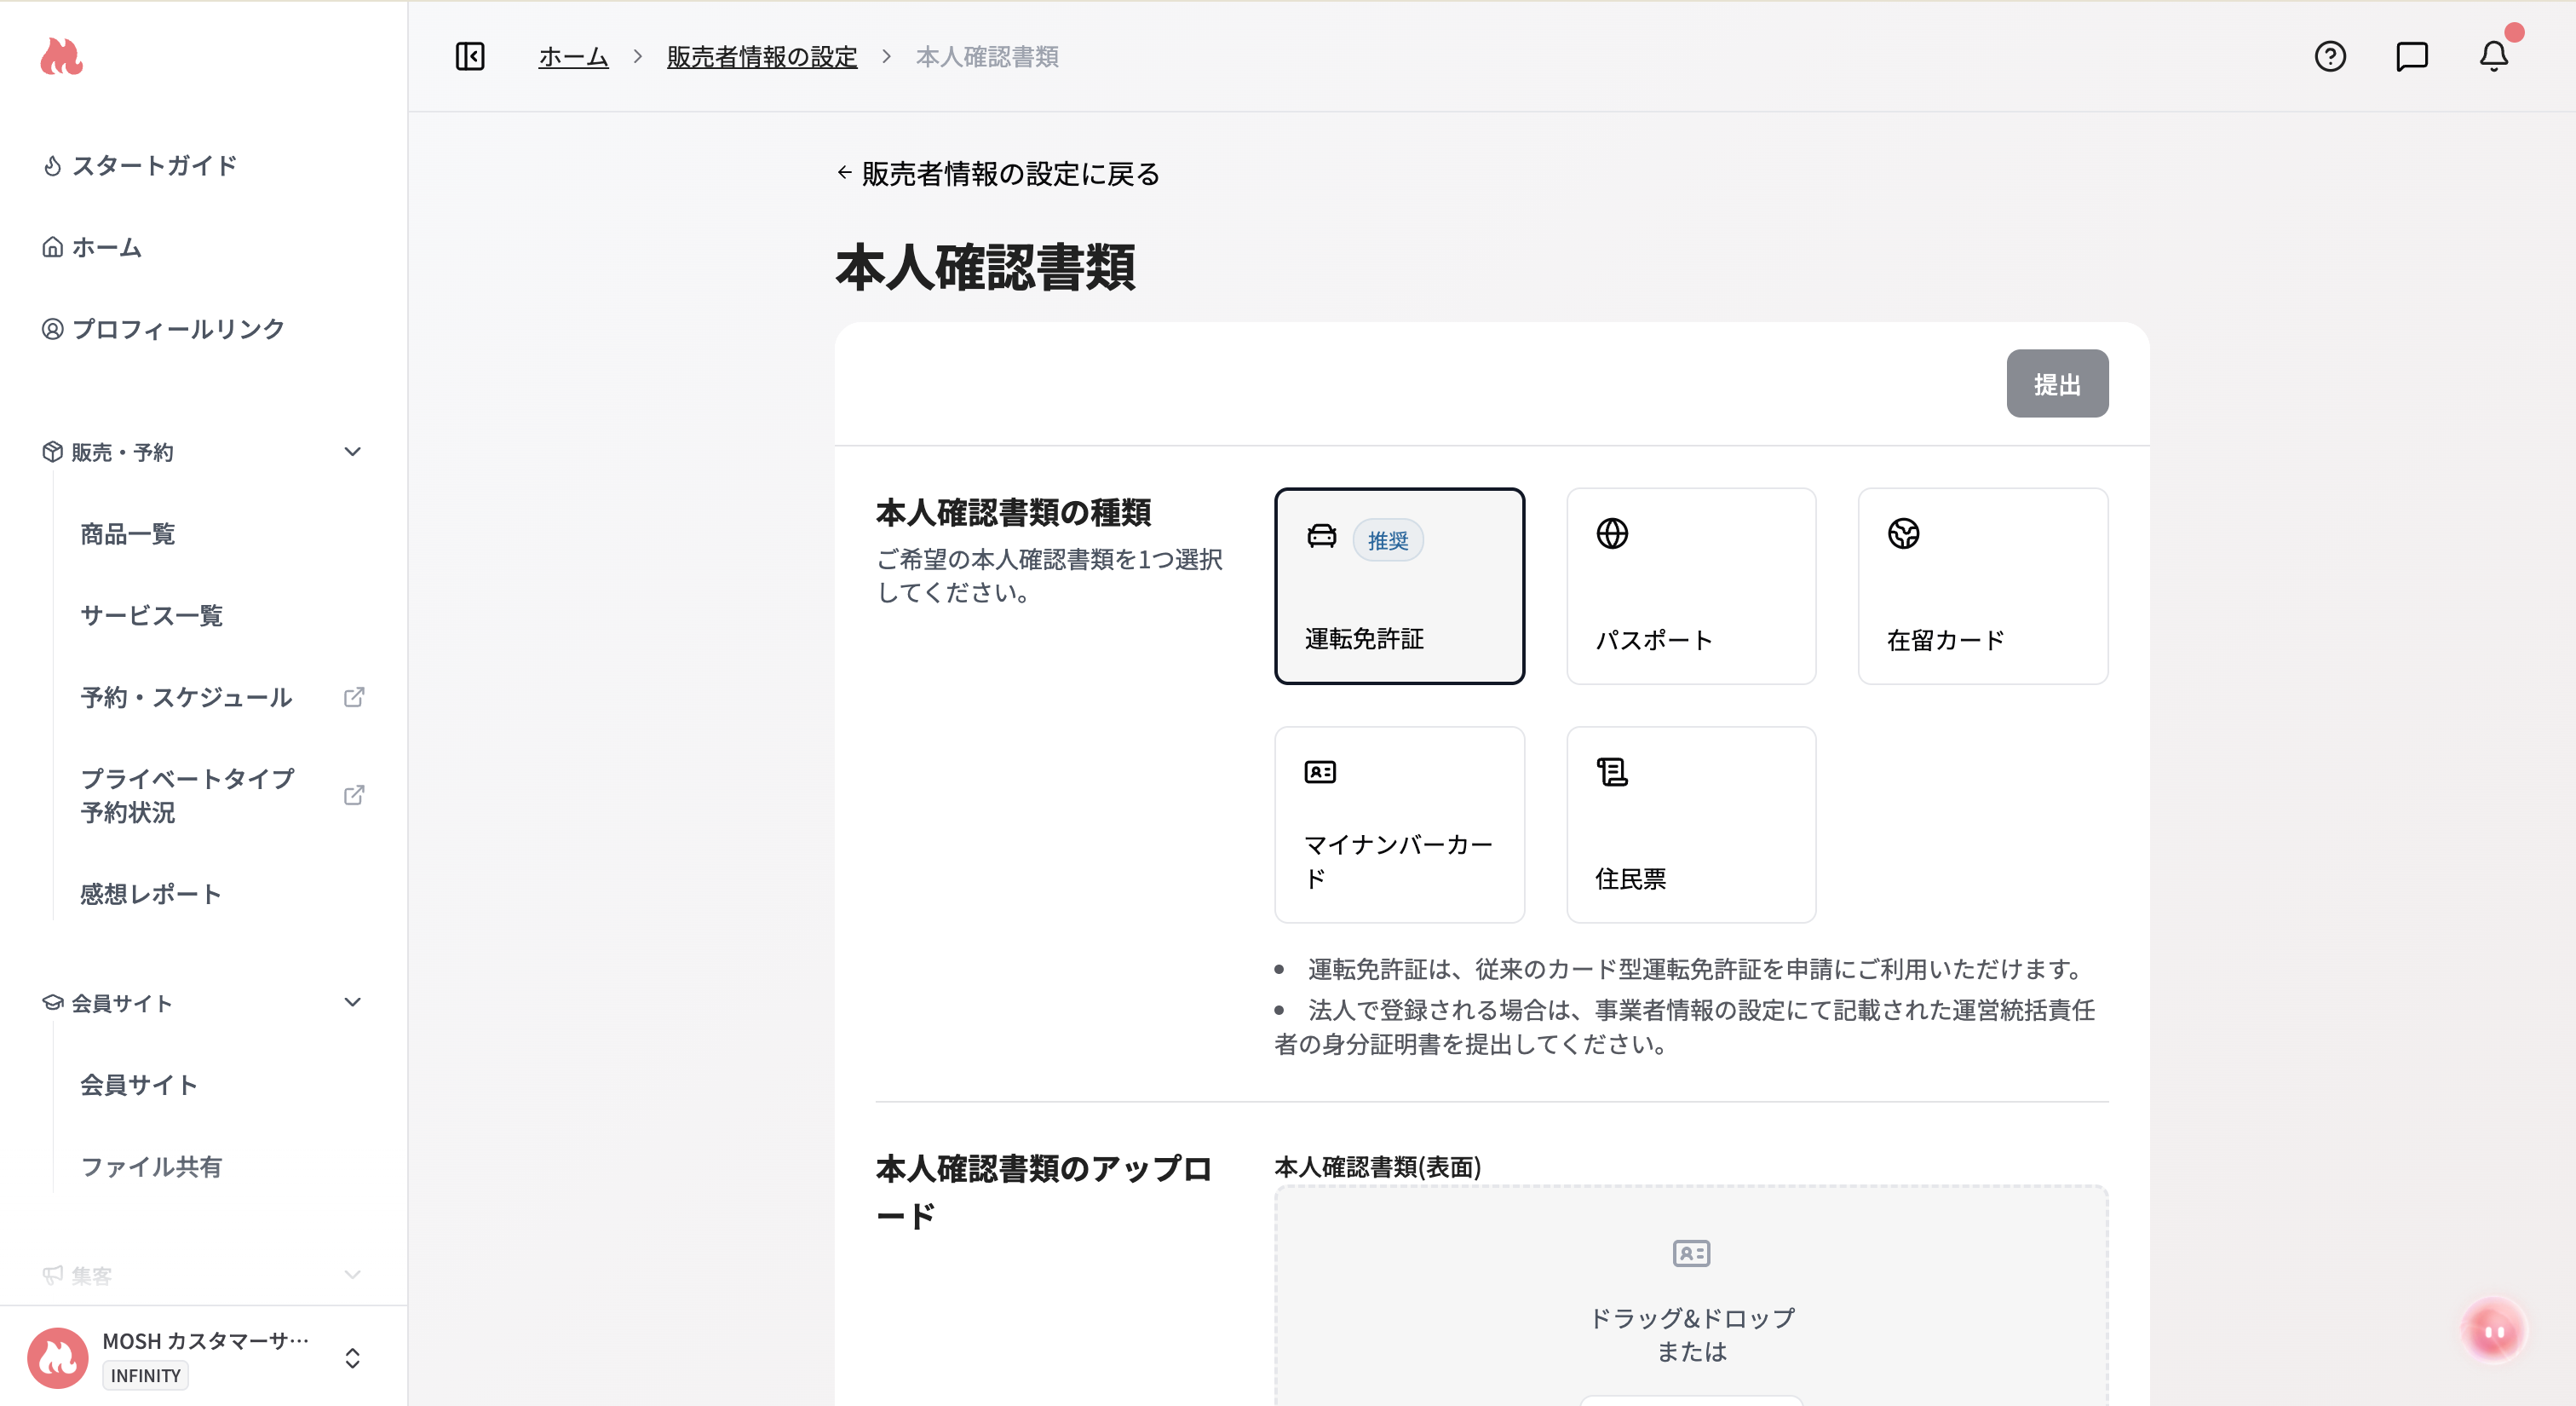Select 在留カード document type

1983,586
